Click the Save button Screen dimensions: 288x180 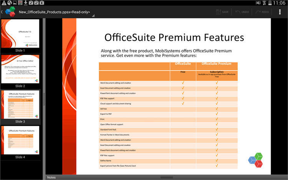(x=222, y=12)
